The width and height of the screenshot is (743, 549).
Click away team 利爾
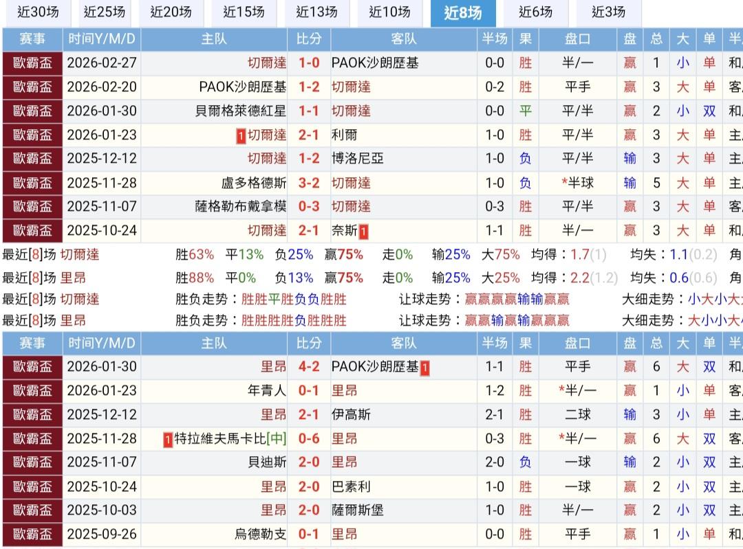click(345, 135)
